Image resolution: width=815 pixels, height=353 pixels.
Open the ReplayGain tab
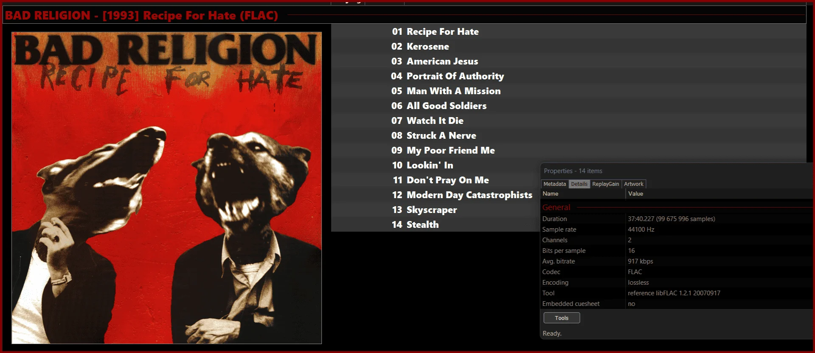[605, 184]
